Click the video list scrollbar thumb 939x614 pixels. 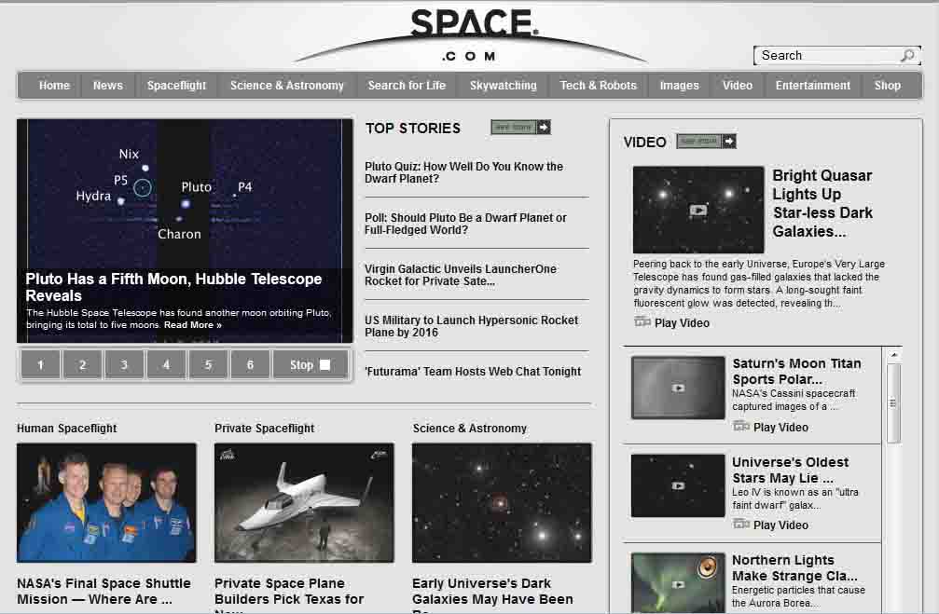(893, 403)
